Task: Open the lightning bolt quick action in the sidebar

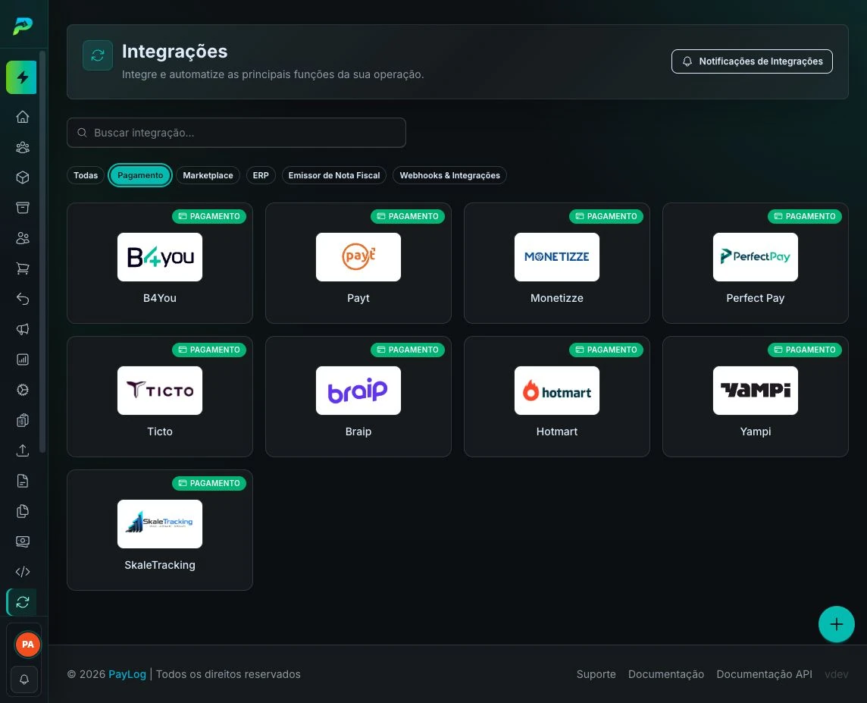Action: click(21, 77)
